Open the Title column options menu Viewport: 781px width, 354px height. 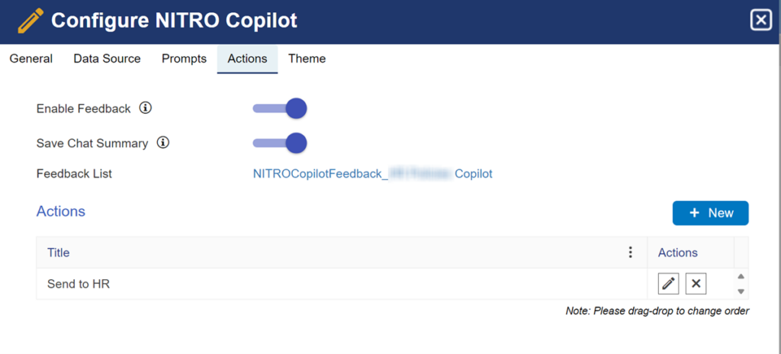point(631,253)
